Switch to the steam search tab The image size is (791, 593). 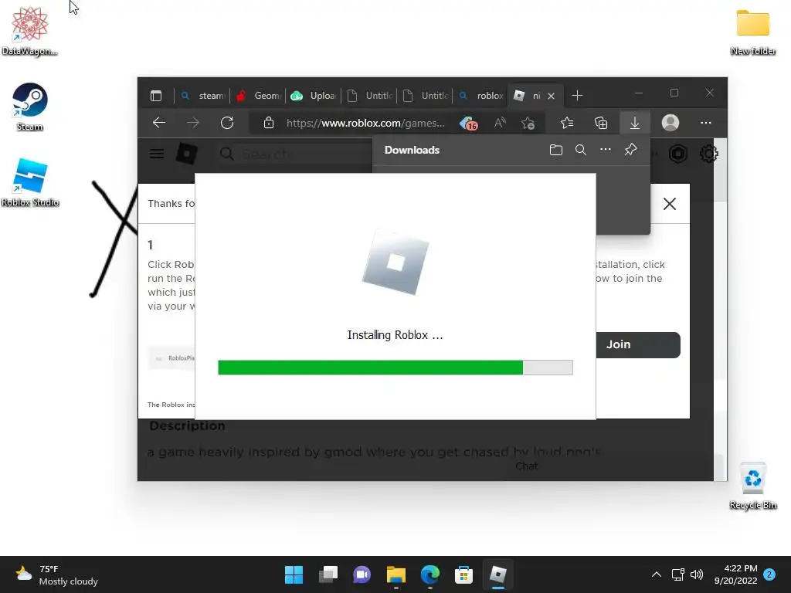pos(202,96)
